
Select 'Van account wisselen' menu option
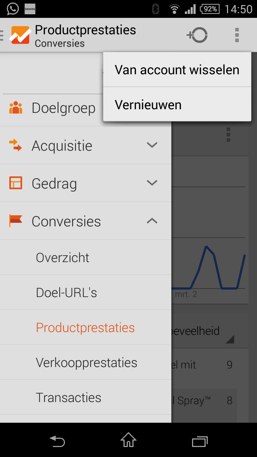point(177,70)
